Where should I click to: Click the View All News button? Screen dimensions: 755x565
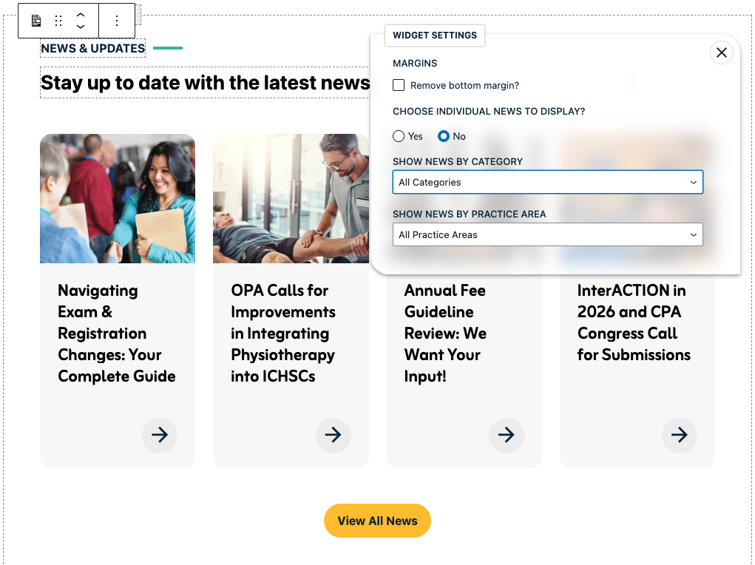tap(377, 521)
